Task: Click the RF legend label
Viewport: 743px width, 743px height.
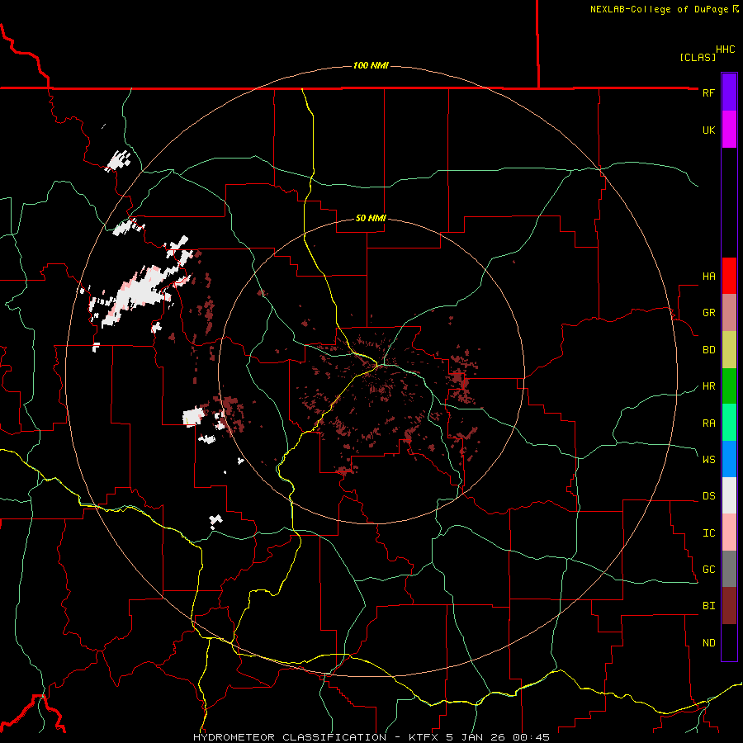Action: [708, 93]
